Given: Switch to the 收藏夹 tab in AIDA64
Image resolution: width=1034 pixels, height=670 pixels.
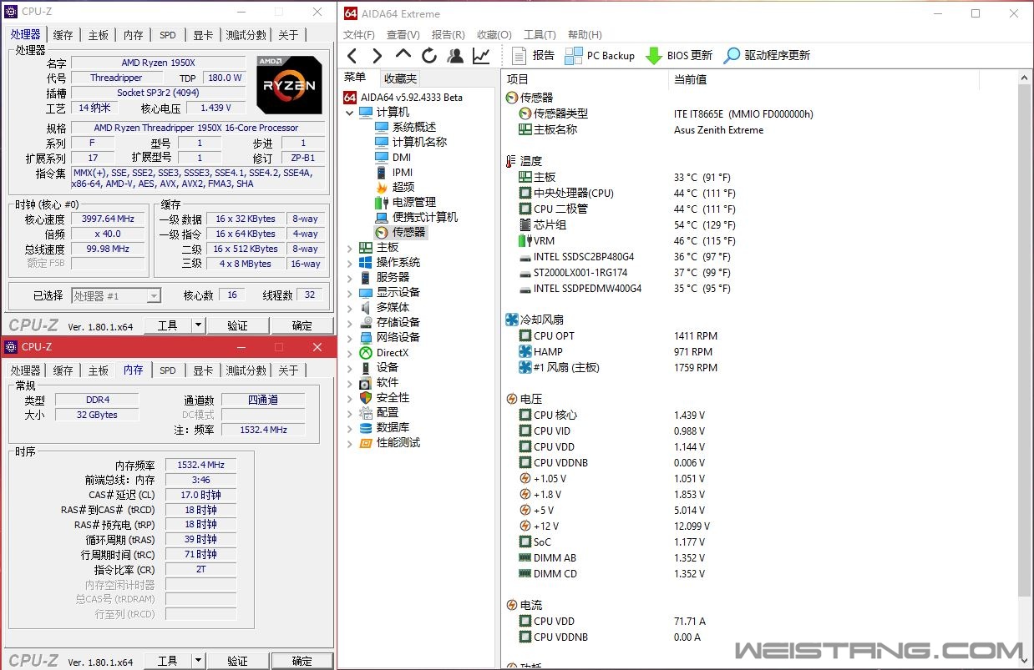Looking at the screenshot, I should [x=400, y=78].
